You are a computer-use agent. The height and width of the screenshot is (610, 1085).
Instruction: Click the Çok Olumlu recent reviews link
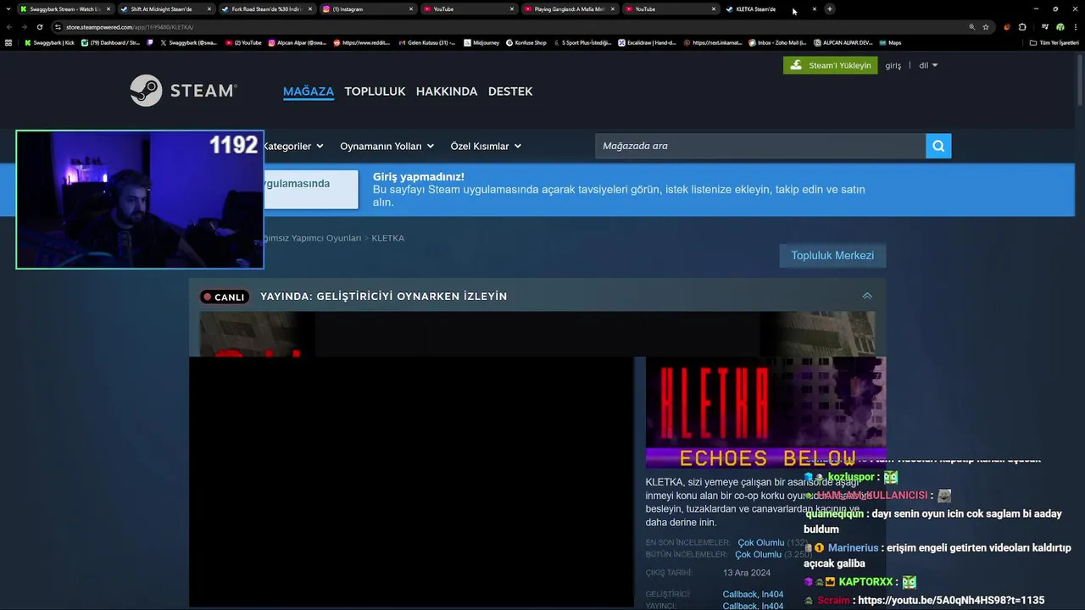click(761, 543)
